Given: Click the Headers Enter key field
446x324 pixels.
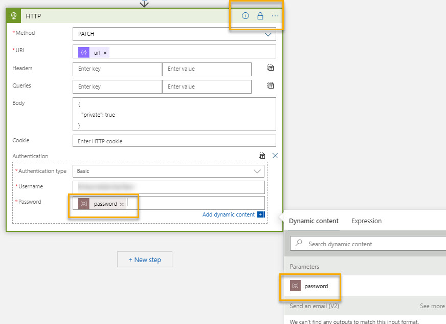Looking at the screenshot, I should (117, 69).
